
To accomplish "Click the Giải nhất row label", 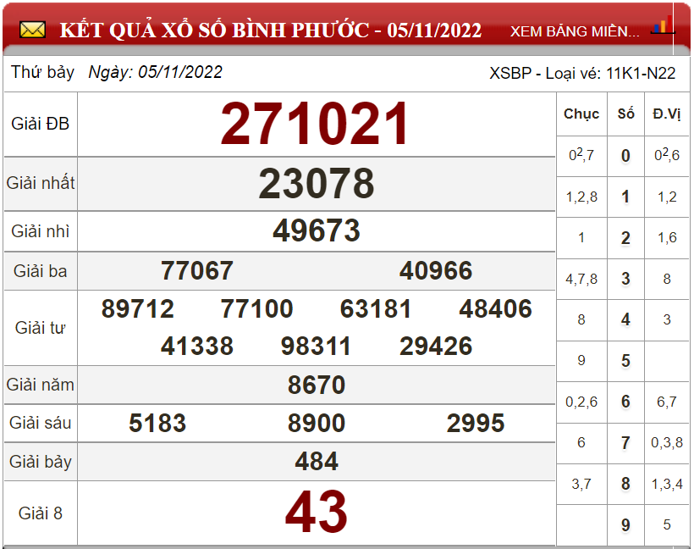I will point(41,183).
